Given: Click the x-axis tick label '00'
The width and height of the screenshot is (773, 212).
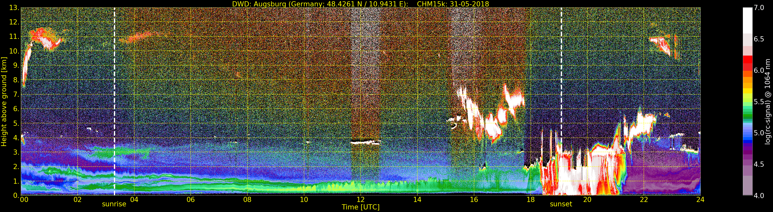Looking at the screenshot, I should [24, 199].
